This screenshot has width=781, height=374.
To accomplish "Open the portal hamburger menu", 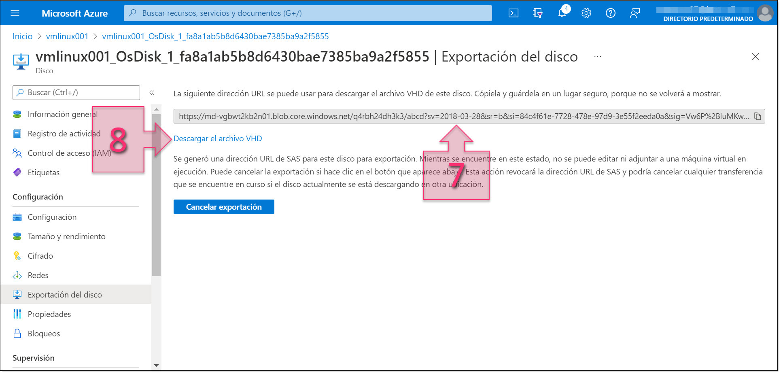I will (x=15, y=13).
